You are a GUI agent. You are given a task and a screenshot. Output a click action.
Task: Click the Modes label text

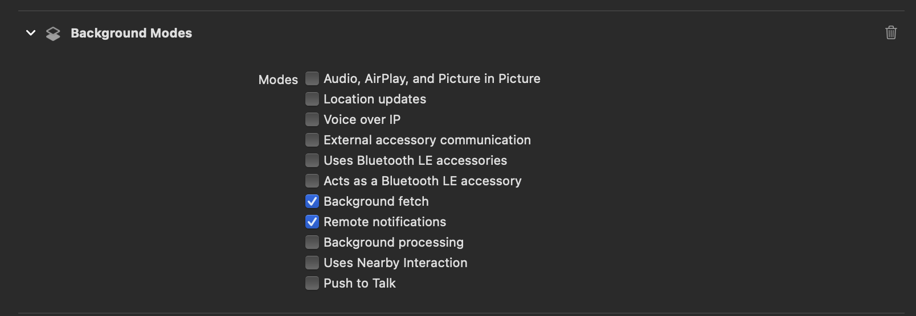point(278,80)
